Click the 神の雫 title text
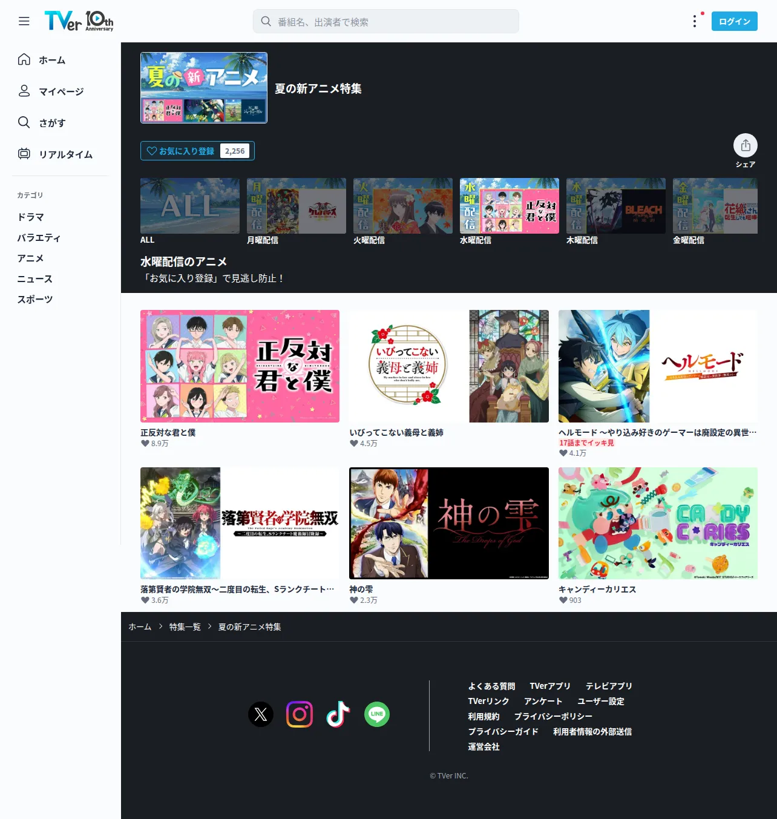Screen dimensions: 777x819 click(361, 589)
